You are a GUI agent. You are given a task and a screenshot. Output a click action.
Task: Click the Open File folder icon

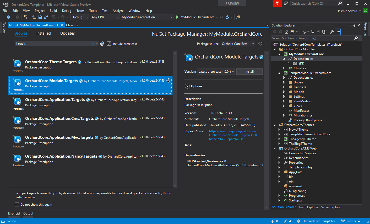[x=34, y=17]
